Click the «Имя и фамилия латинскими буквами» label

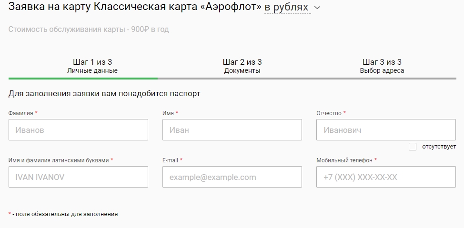pyautogui.click(x=59, y=160)
